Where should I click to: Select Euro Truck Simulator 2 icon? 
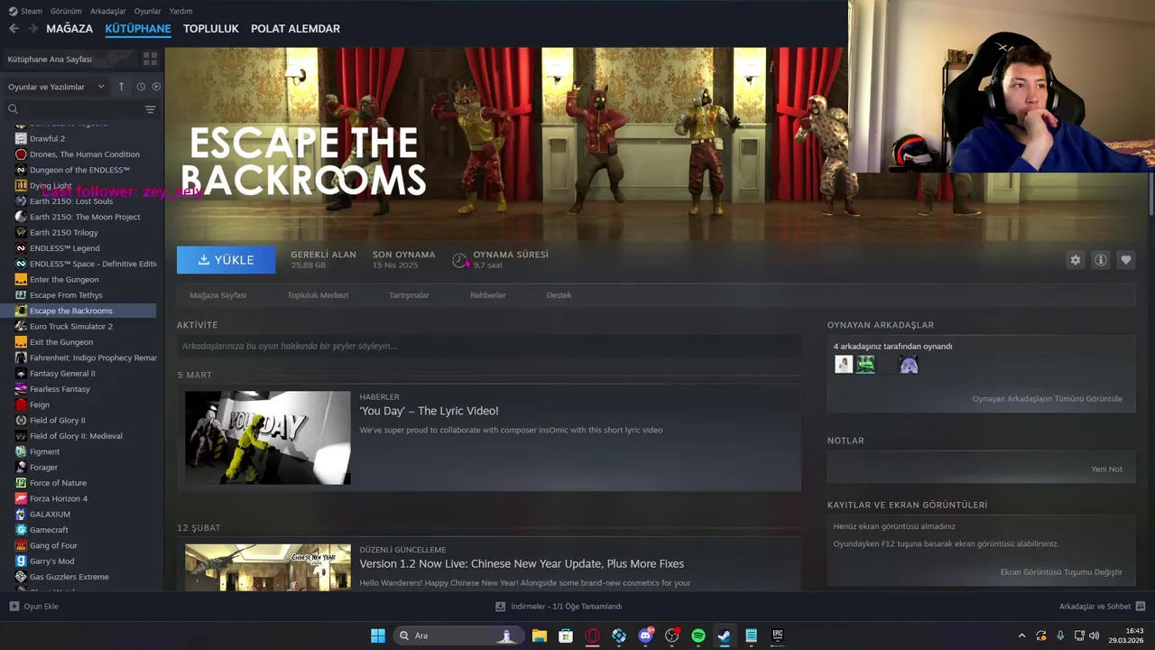pyautogui.click(x=21, y=327)
